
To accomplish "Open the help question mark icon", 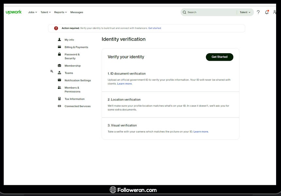I will pyautogui.click(x=258, y=12).
